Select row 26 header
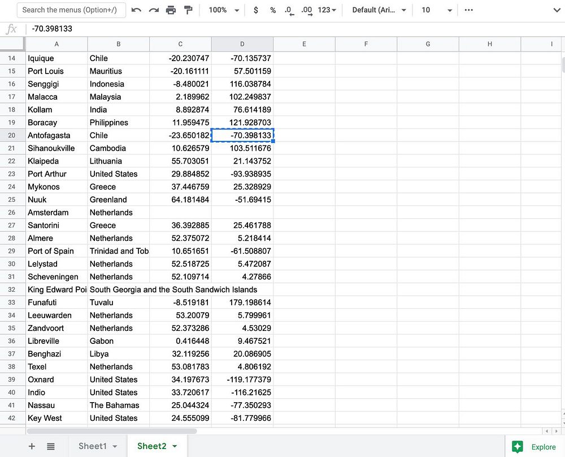This screenshot has width=565, height=457. click(x=12, y=213)
